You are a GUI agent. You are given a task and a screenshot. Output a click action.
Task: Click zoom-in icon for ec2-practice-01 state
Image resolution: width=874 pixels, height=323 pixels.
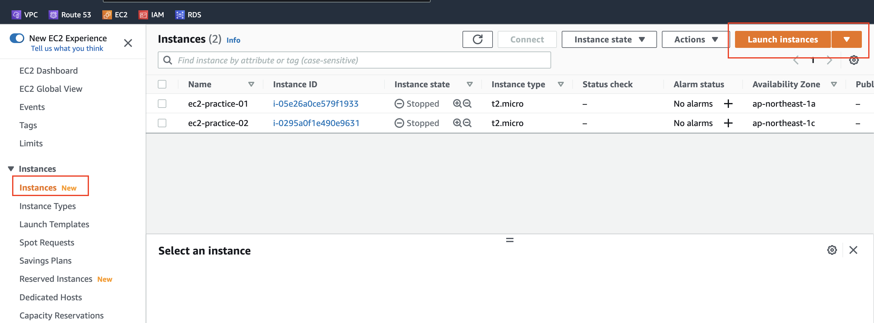(457, 103)
